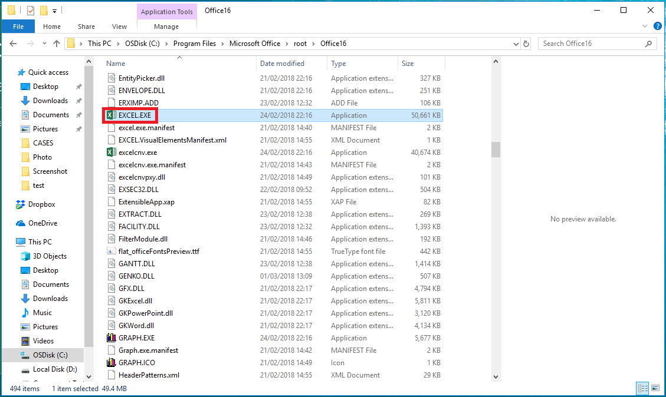This screenshot has width=666, height=397.
Task: Go back with the back arrow
Action: point(13,44)
